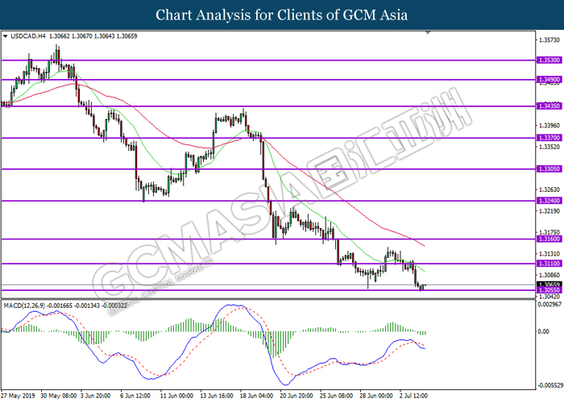Screen dimensions: 564x403
Task: Click the 1.30860 price axis value
Action: [549, 276]
